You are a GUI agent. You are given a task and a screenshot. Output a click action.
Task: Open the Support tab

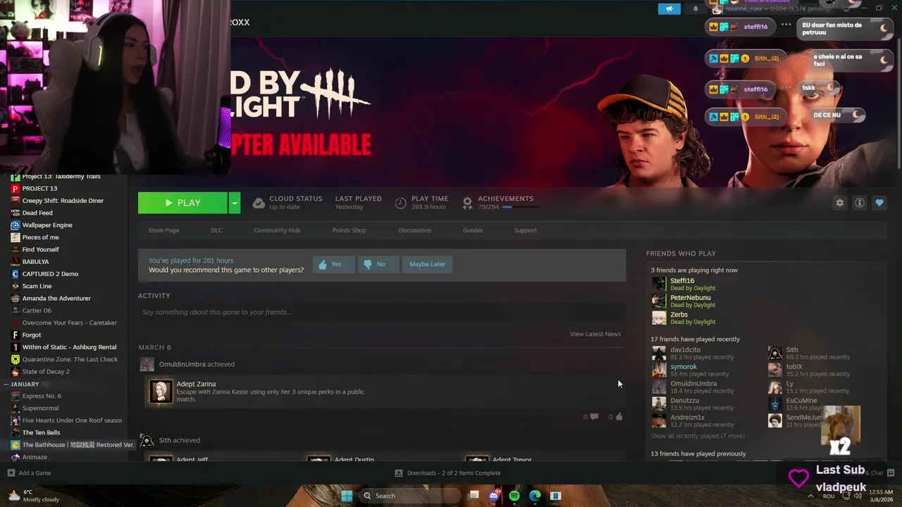point(525,230)
